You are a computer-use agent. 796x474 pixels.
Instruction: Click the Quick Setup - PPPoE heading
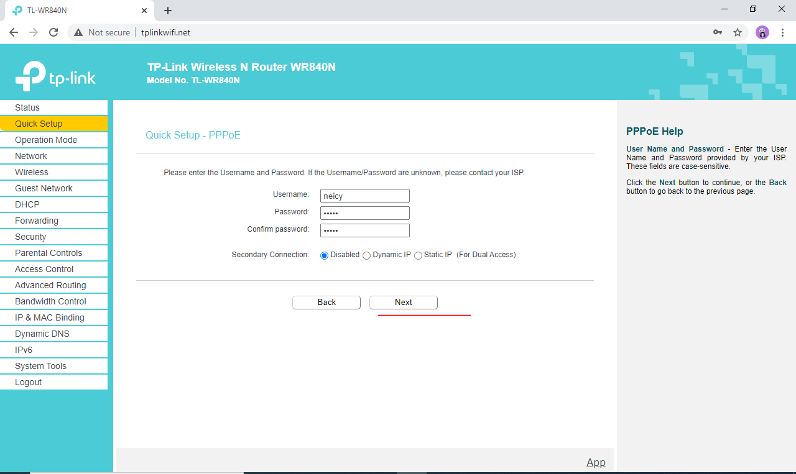click(193, 135)
